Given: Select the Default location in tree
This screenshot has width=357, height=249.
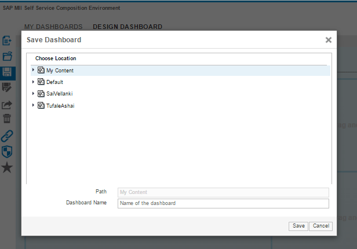Looking at the screenshot, I should [x=54, y=82].
